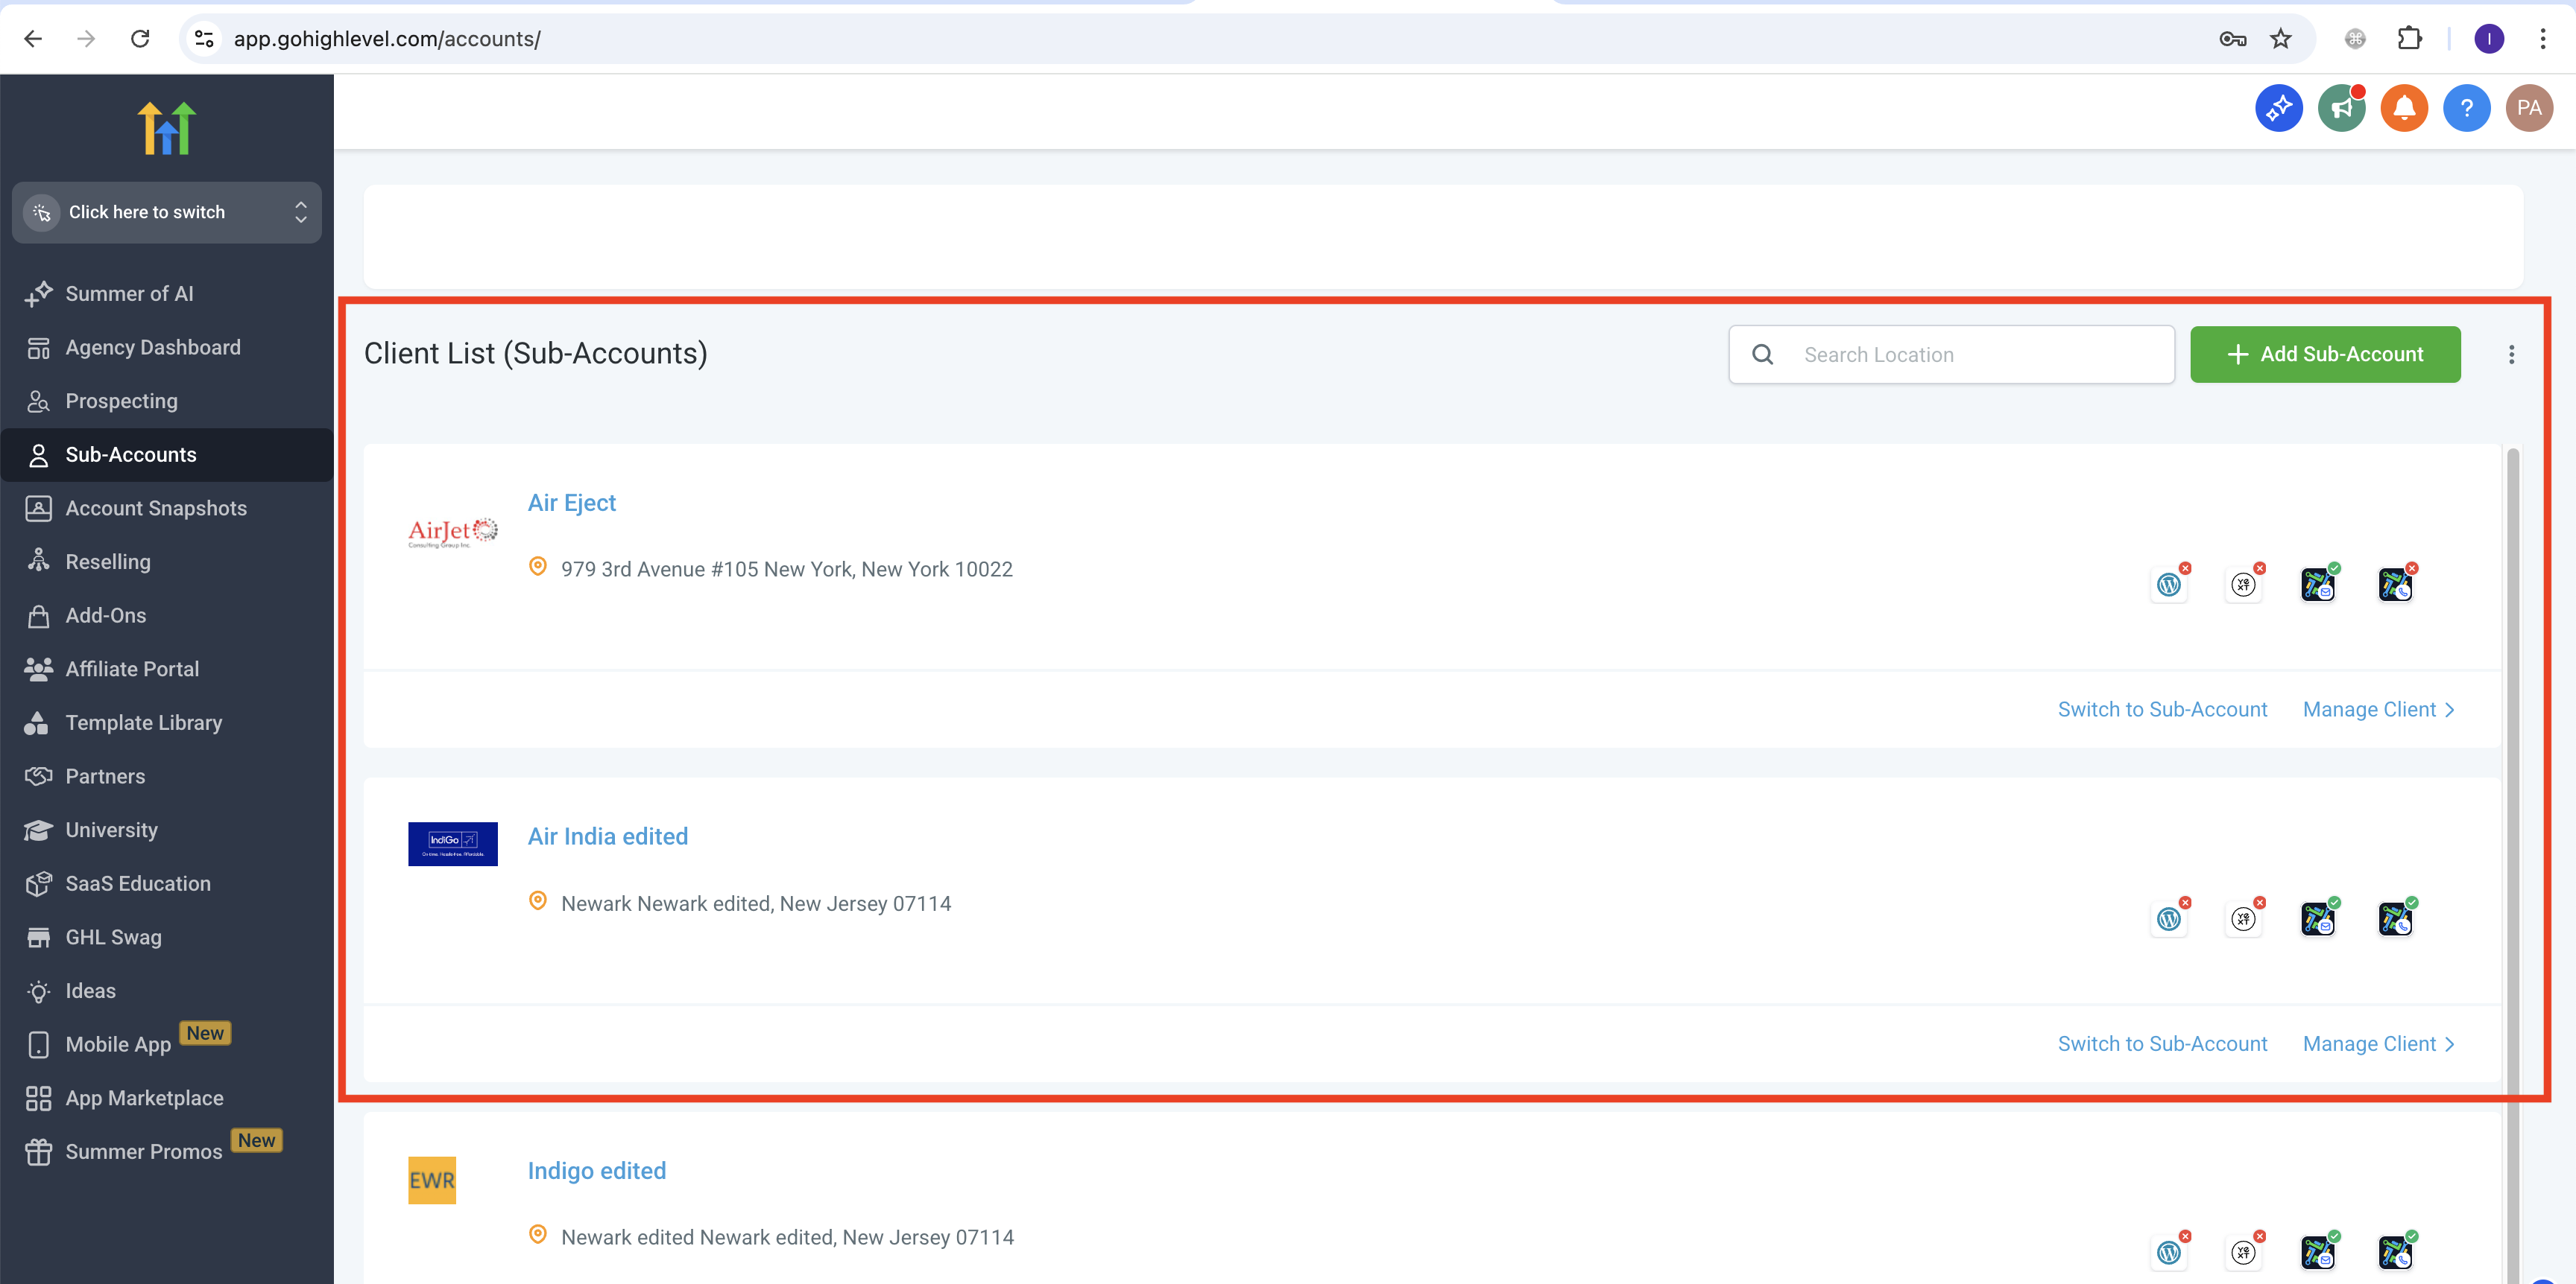This screenshot has height=1284, width=2576.
Task: Open Account Snapshots in sidebar
Action: tap(156, 508)
